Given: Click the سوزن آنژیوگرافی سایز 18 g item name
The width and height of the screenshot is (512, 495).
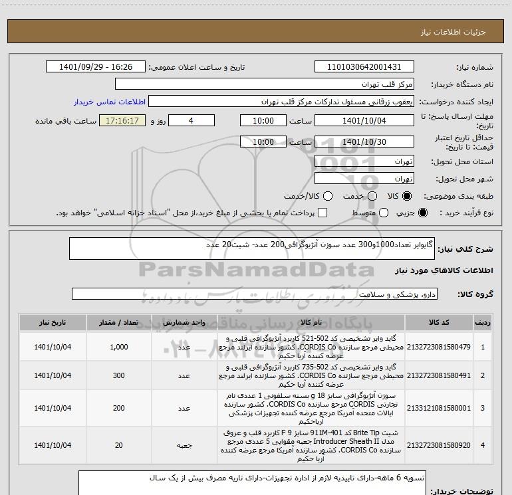Looking at the screenshot, I should click(x=311, y=408).
